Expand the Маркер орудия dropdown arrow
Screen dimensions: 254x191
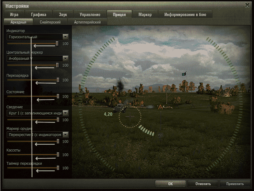[x=65, y=135]
